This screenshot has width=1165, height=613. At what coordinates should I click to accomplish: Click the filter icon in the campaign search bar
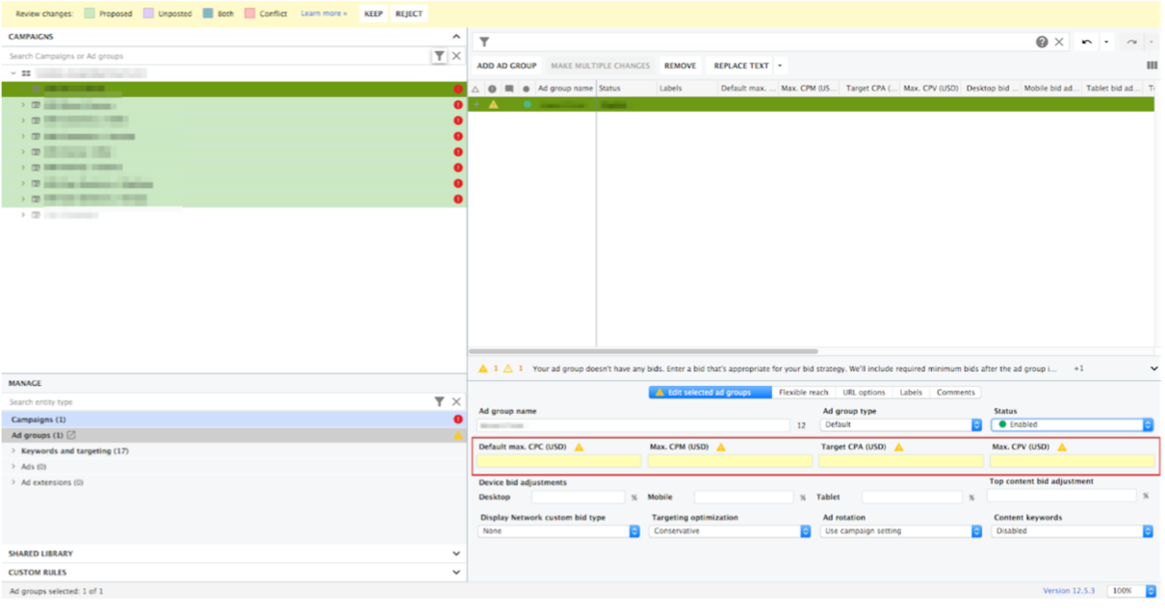tap(441, 56)
